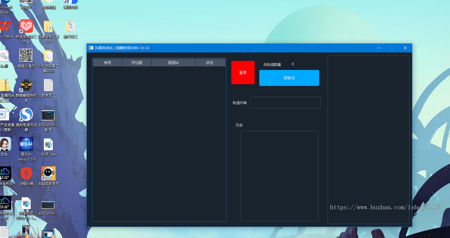Click the 视频id column header
The image size is (450, 238).
[x=173, y=63]
